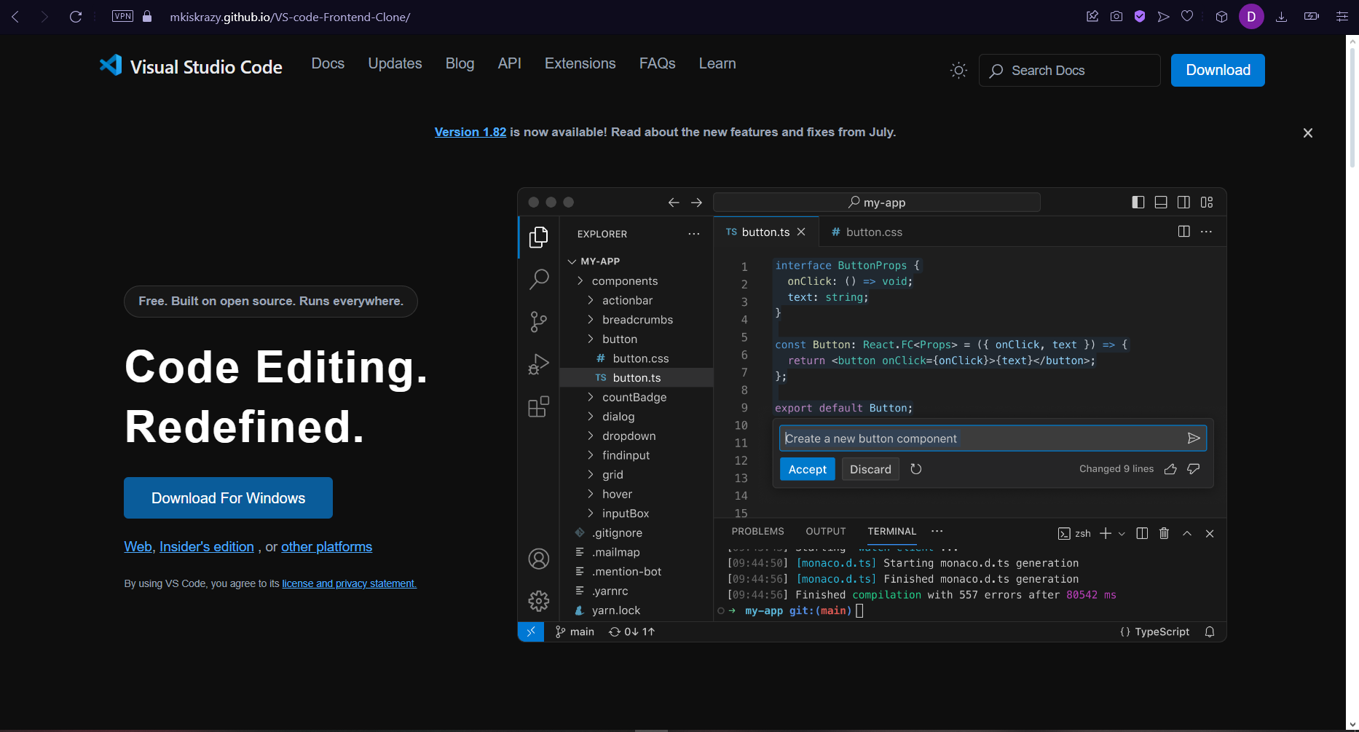Open the PROBLEMS panel tab
The height and width of the screenshot is (732, 1359).
pyautogui.click(x=757, y=531)
